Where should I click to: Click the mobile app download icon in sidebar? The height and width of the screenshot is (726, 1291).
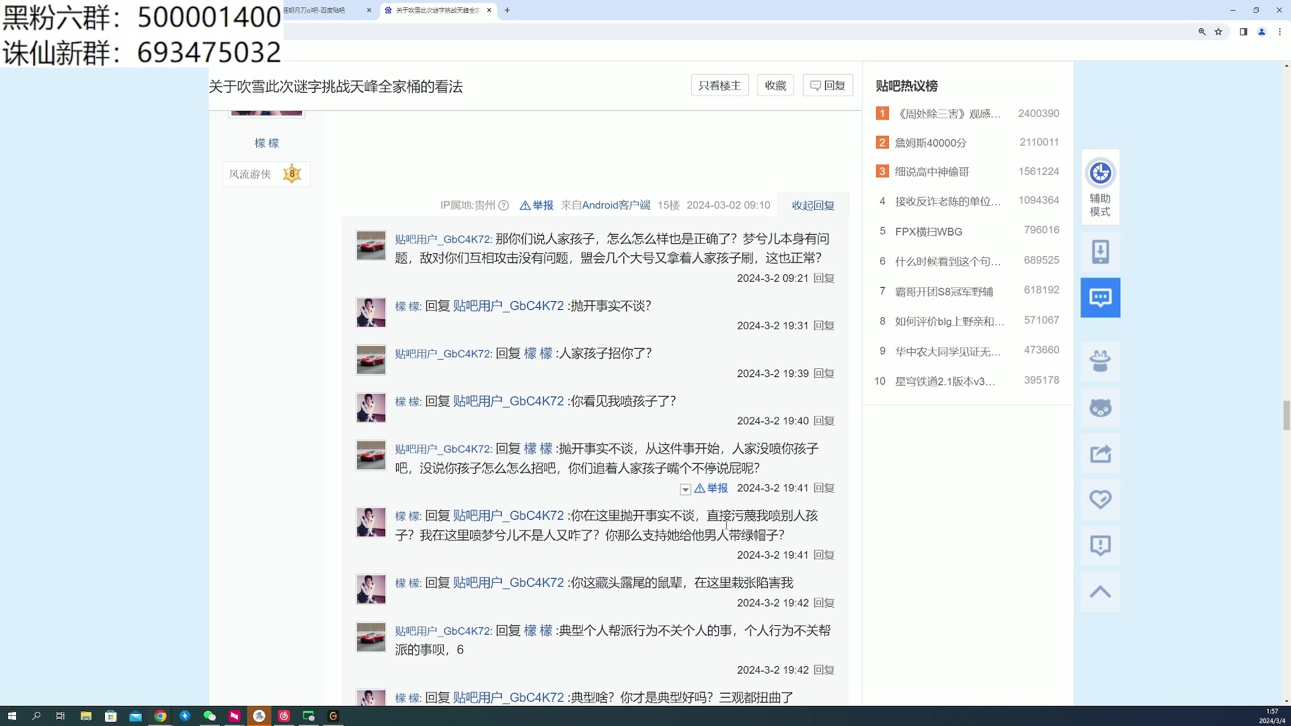pos(1100,251)
